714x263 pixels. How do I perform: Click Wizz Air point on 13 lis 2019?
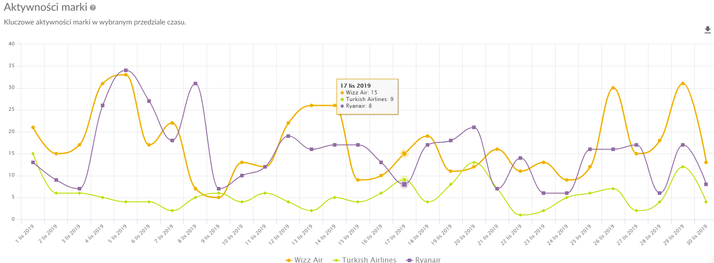(x=311, y=105)
